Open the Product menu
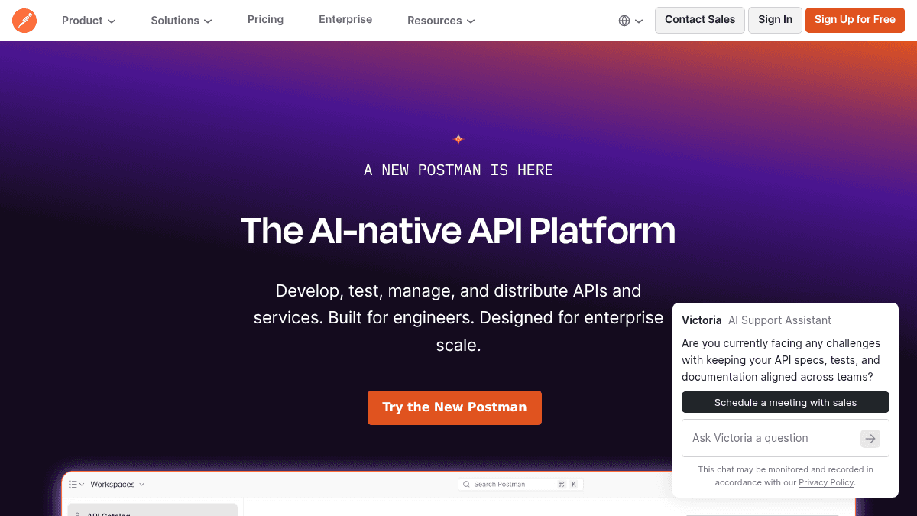This screenshot has width=917, height=516. tap(89, 21)
